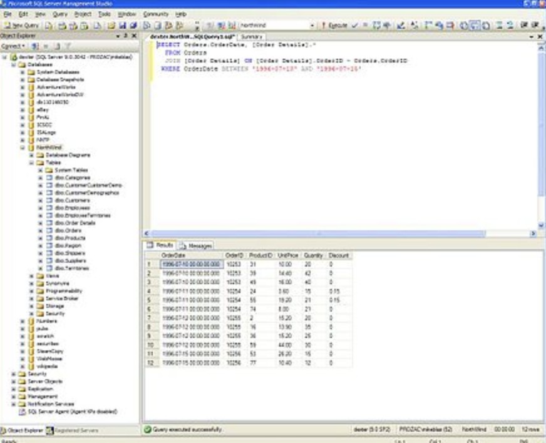Expand the top-level Security folder
This screenshot has width=546, height=443.
[14, 374]
